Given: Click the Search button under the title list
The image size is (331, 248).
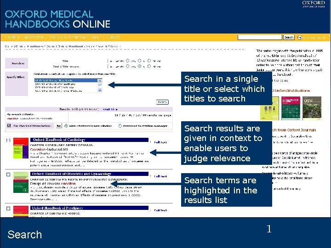Looking at the screenshot, I should pyautogui.click(x=162, y=102).
